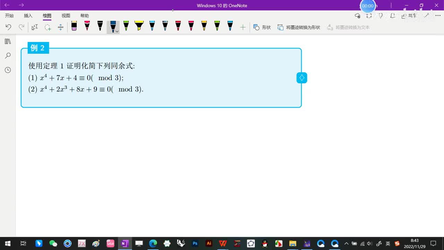This screenshot has width=444, height=250.
Task: Go forward with the title bar arrow
Action: (21, 5)
